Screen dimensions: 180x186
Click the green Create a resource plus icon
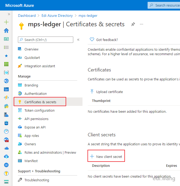tap(6, 22)
